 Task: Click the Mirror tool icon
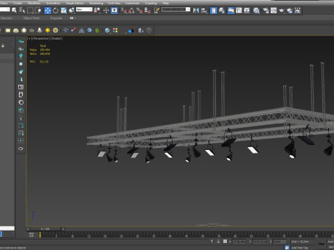pyautogui.click(x=196, y=10)
